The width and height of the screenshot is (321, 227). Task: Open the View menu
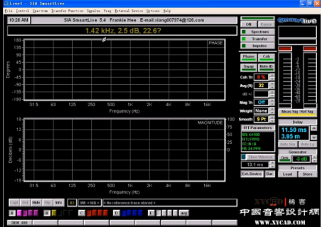tap(107, 11)
